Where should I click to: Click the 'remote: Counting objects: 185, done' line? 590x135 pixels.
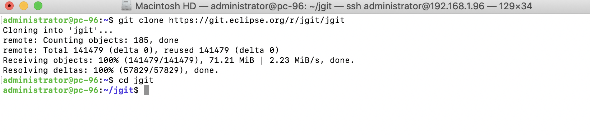click(x=91, y=40)
